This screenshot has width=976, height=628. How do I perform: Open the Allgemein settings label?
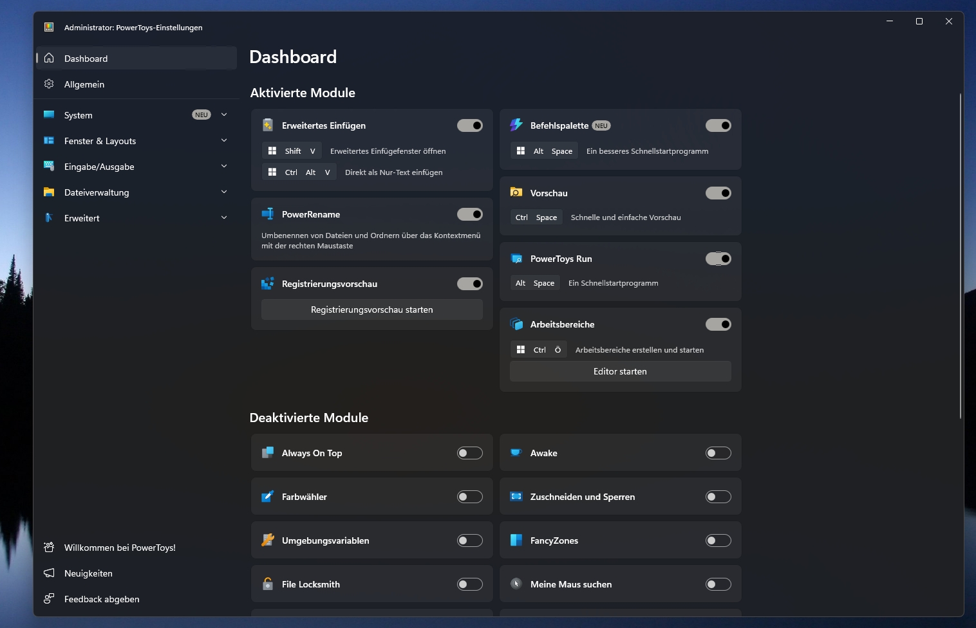(84, 84)
